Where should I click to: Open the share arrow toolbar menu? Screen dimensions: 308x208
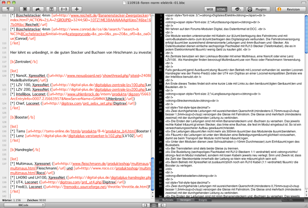(38, 9)
